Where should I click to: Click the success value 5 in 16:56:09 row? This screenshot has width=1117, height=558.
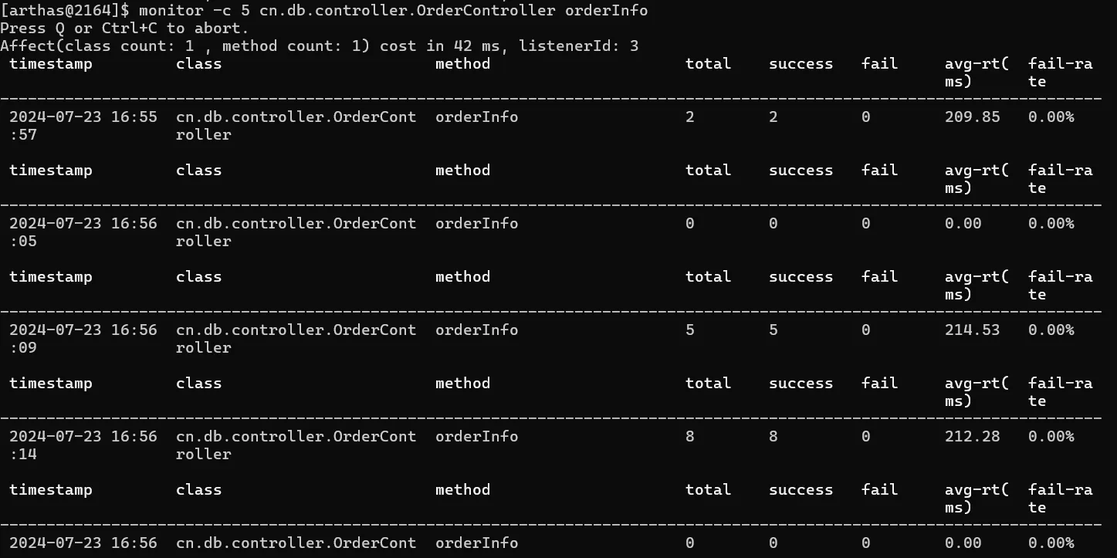[773, 330]
